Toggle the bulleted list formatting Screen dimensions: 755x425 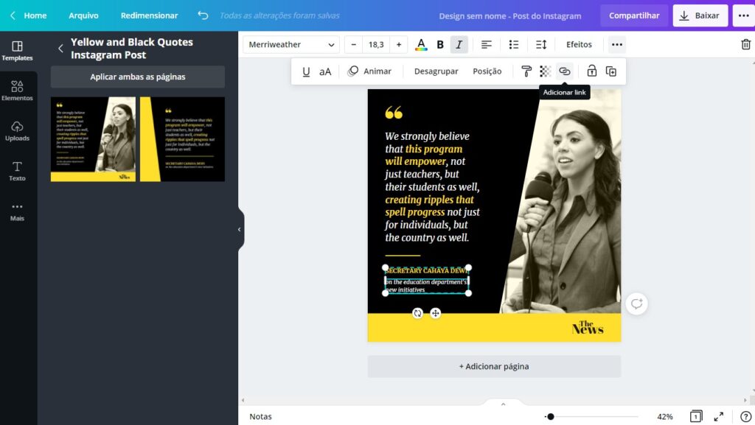point(514,44)
